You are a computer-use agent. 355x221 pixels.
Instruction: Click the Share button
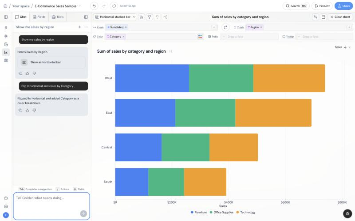point(343,6)
